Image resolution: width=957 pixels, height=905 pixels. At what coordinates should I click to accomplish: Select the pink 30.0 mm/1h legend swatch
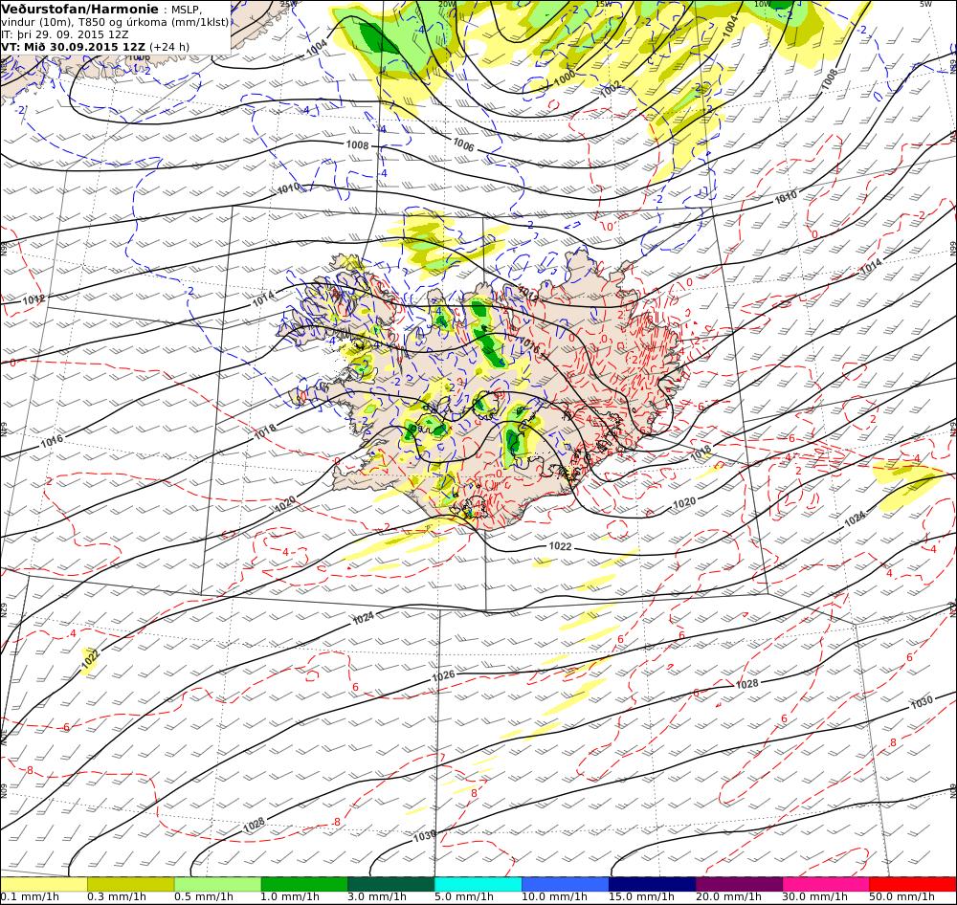(826, 884)
